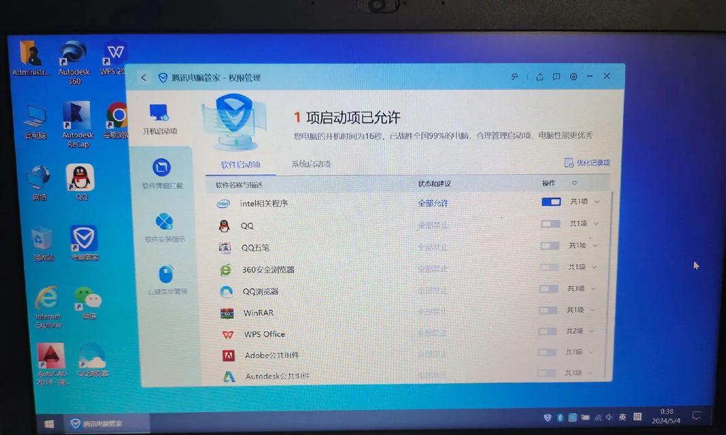Enable Autodesk公共组件 startup toggle

(547, 372)
